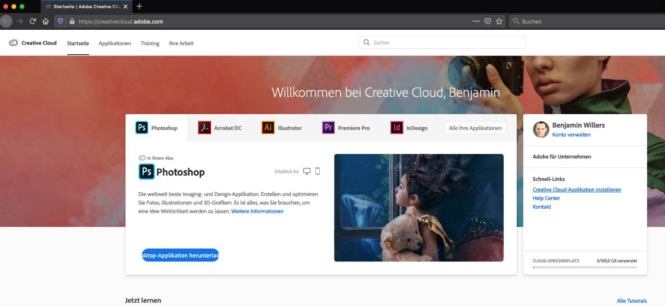Click the Premiere Pro Pr icon
665x306 pixels.
pos(328,128)
